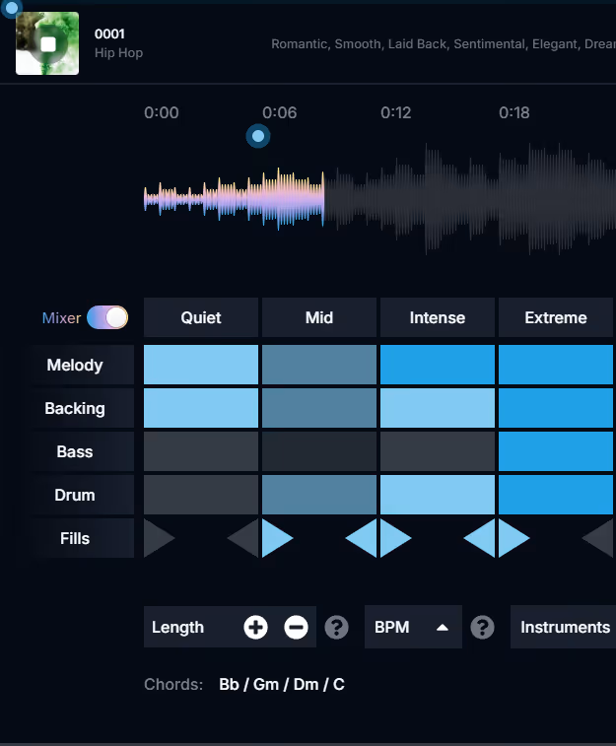This screenshot has width=616, height=746.
Task: Open help icon next to Length
Action: click(x=336, y=627)
